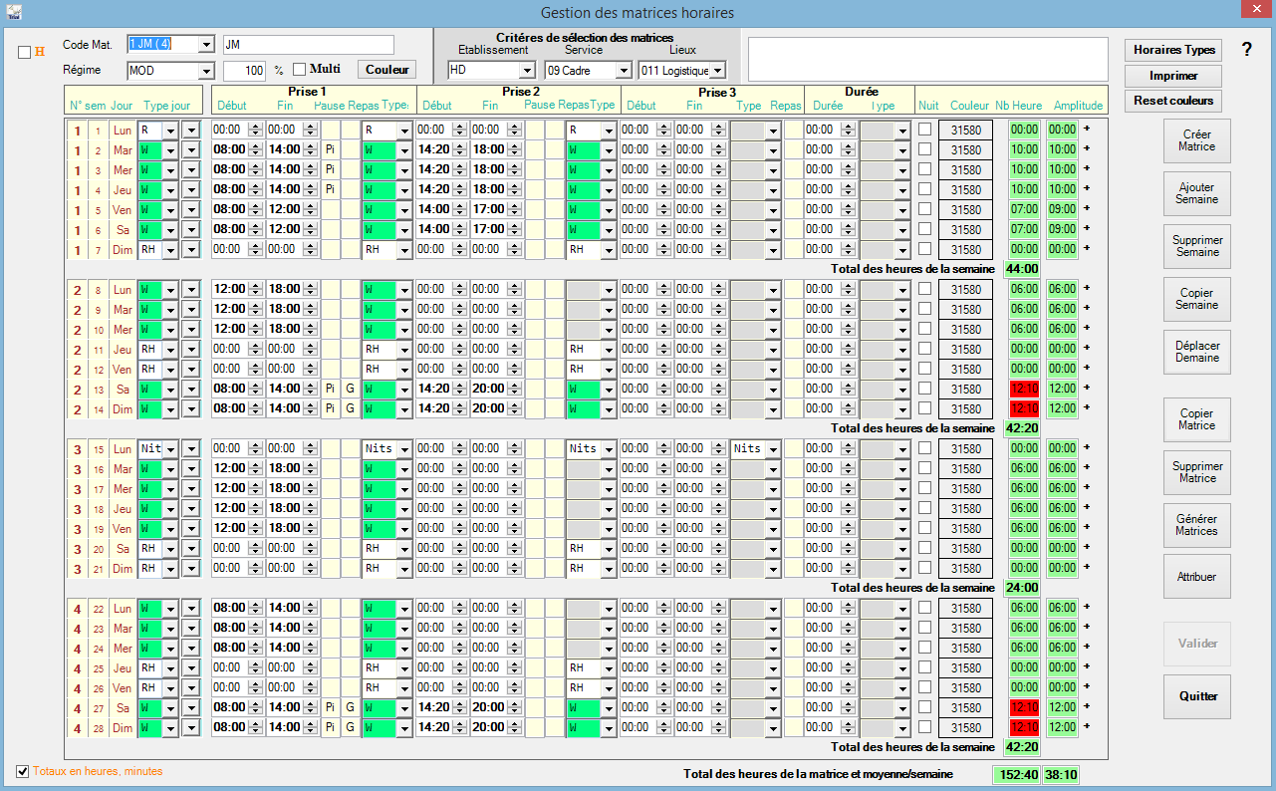Open the Couleur color picker button
This screenshot has height=791, width=1276.
tap(386, 70)
